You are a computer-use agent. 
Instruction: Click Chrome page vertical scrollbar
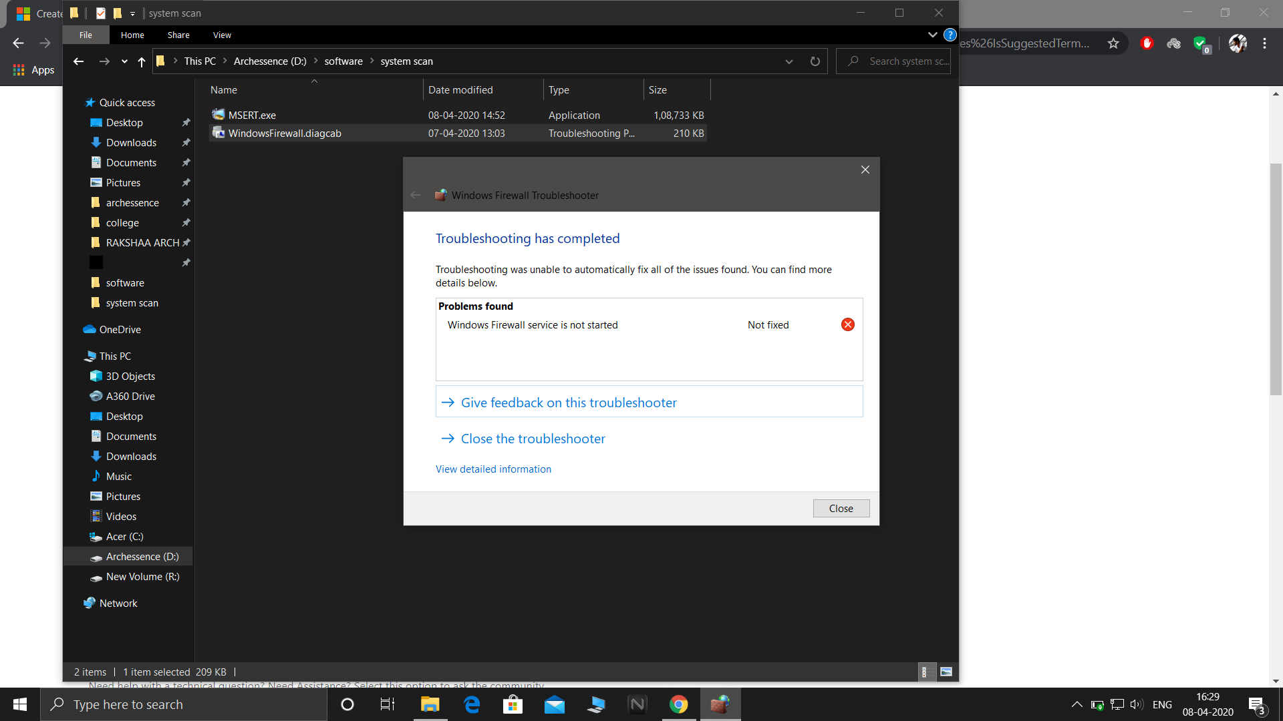(1276, 279)
